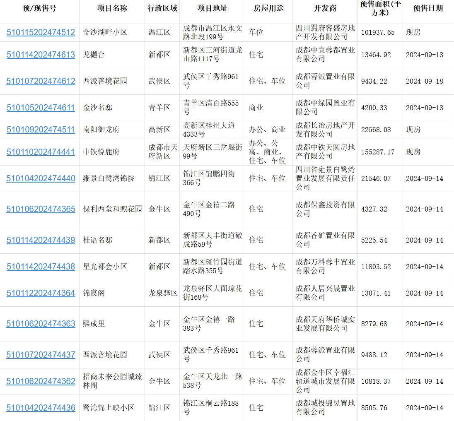Click the 行政区域 column header
This screenshot has width=454, height=421.
tap(162, 8)
